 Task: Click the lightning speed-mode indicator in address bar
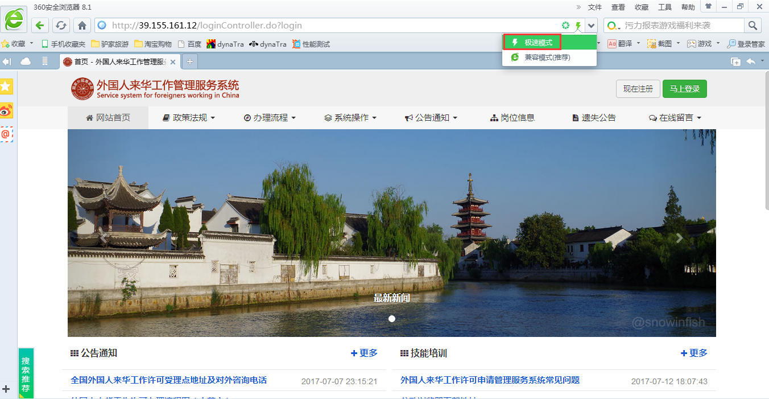[x=578, y=25]
